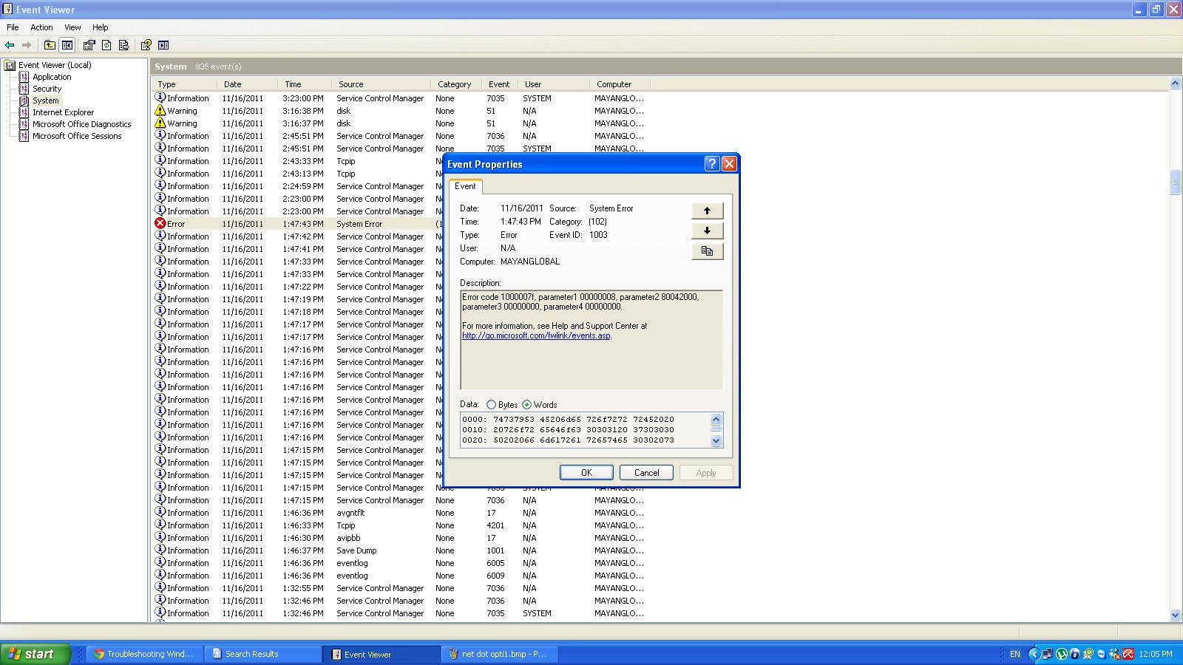The width and height of the screenshot is (1183, 665).
Task: Open Help using the Help toolbar icon
Action: (x=146, y=44)
